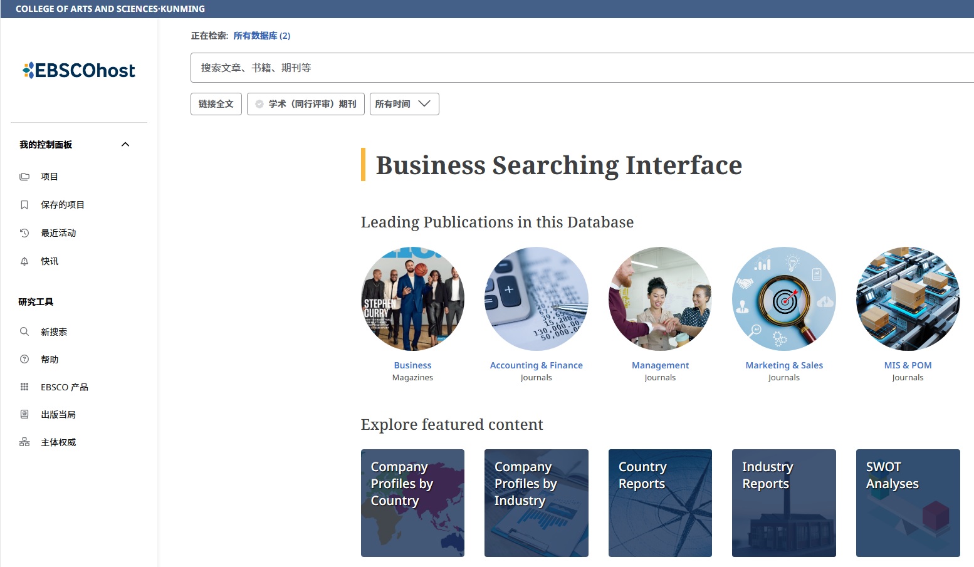Click the Marketing & Sales target thumbnail
Screen dimensions: 974x567
coord(784,299)
